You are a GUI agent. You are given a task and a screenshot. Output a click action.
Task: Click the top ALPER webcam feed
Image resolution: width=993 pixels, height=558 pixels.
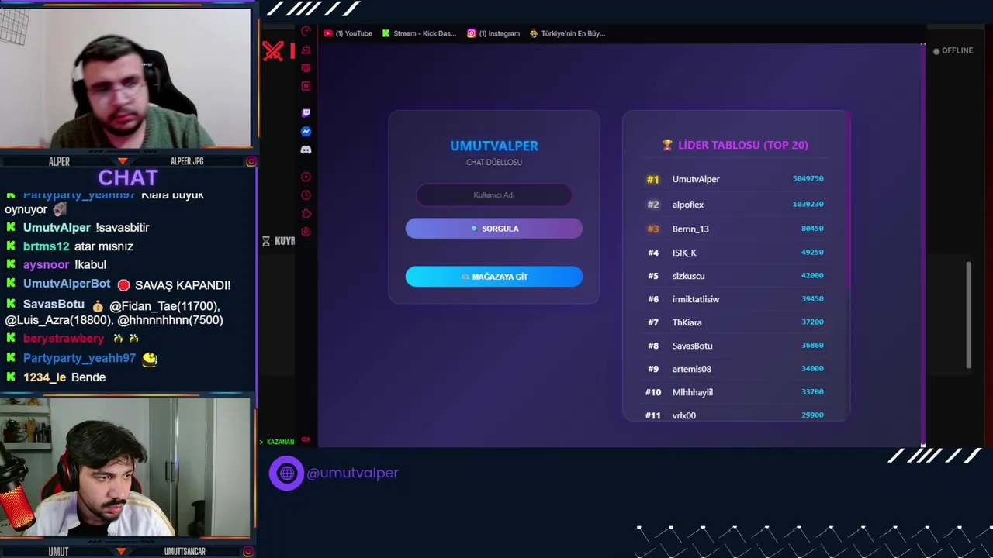126,78
